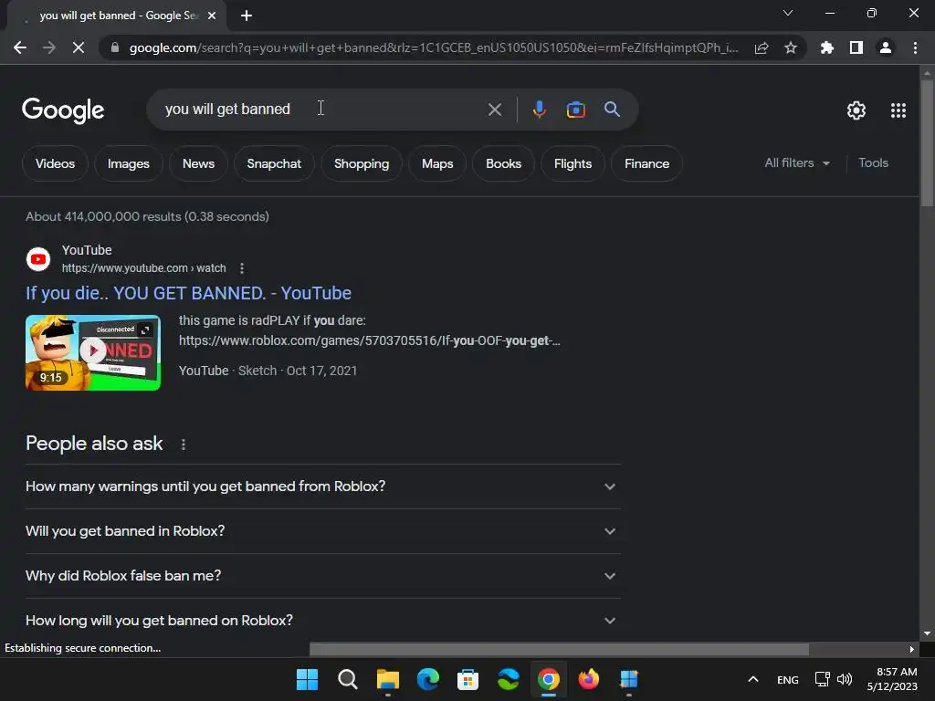Launch Microsoft Edge from taskbar

click(427, 679)
